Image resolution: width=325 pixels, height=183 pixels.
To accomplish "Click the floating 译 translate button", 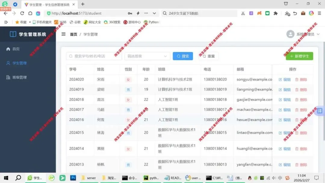I will click(320, 111).
